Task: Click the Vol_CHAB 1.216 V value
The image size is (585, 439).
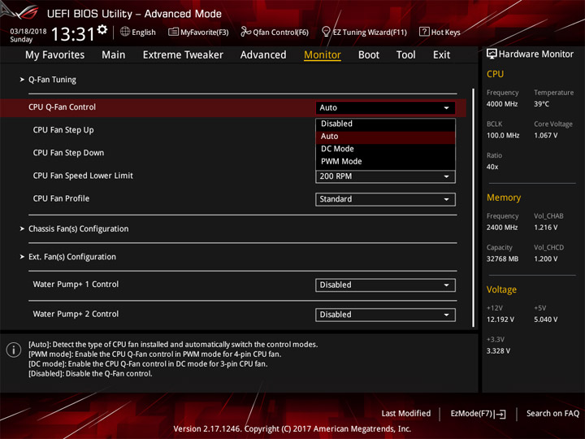Action: pos(545,228)
